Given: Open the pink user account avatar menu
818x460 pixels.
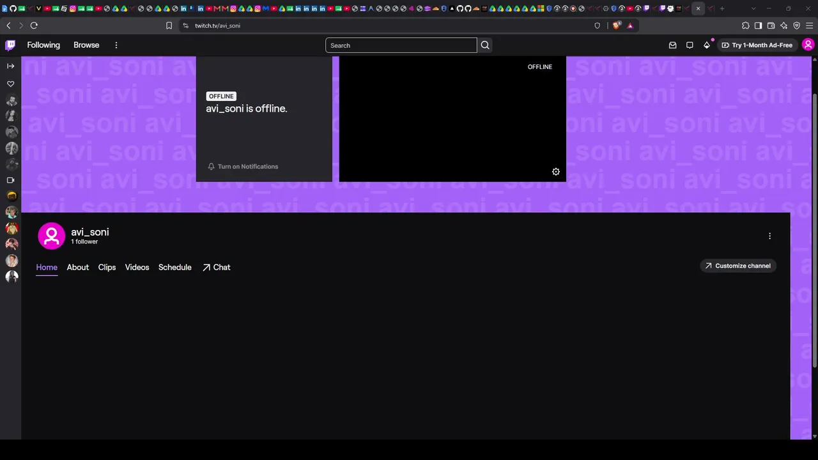Looking at the screenshot, I should [808, 45].
